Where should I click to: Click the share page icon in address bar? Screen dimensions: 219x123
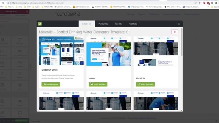click(195, 3)
